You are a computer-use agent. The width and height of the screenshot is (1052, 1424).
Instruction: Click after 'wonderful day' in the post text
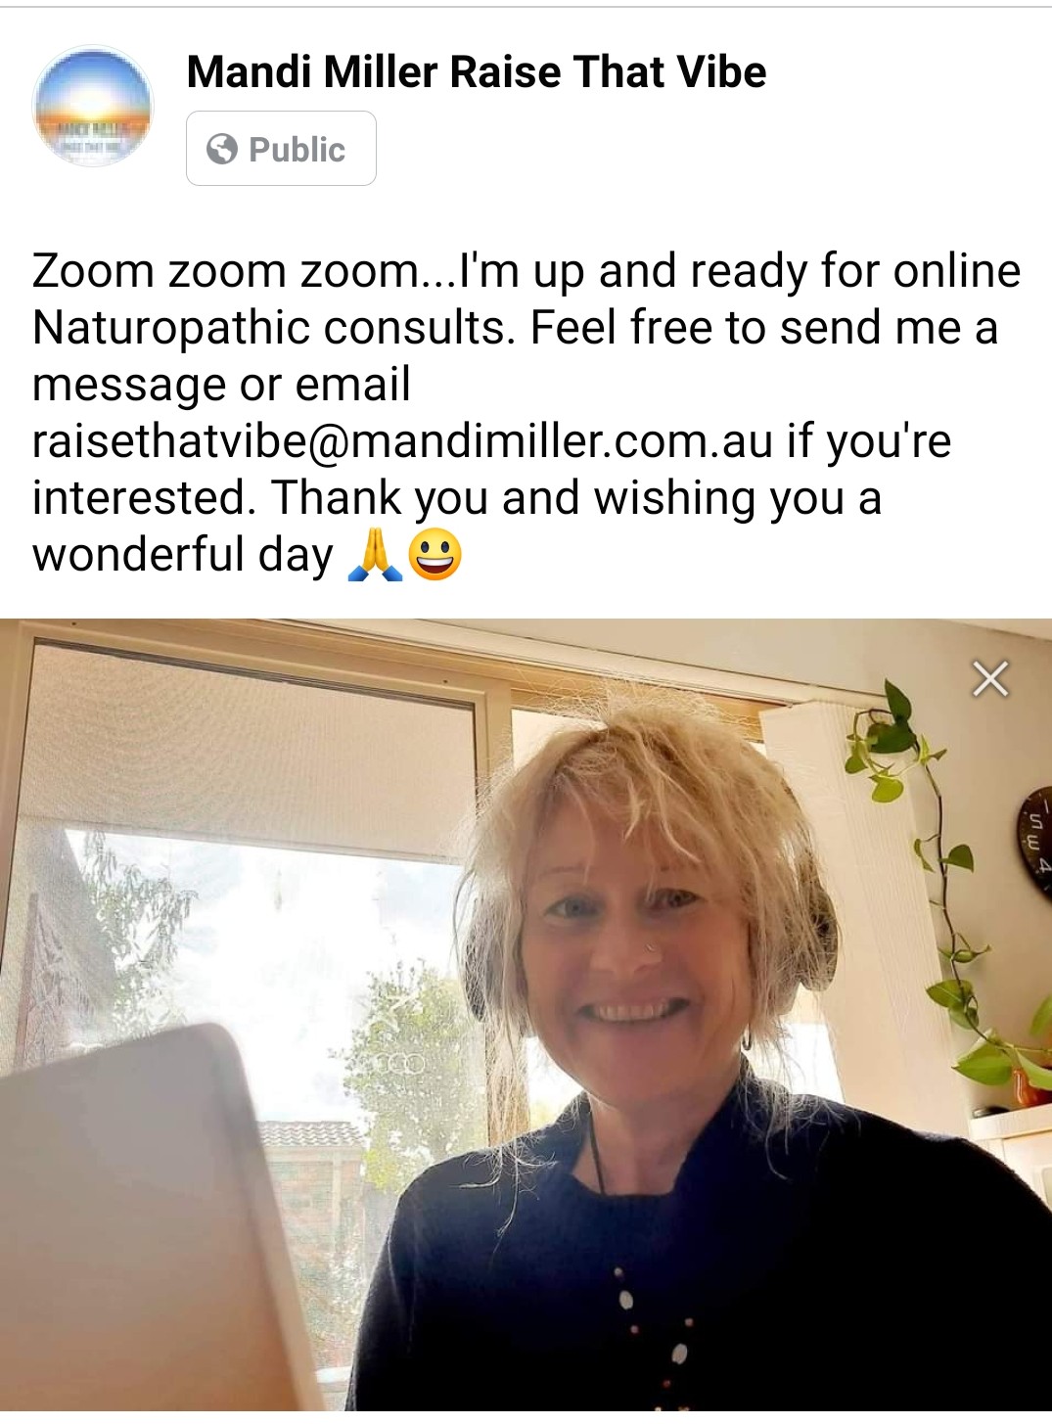pyautogui.click(x=337, y=555)
